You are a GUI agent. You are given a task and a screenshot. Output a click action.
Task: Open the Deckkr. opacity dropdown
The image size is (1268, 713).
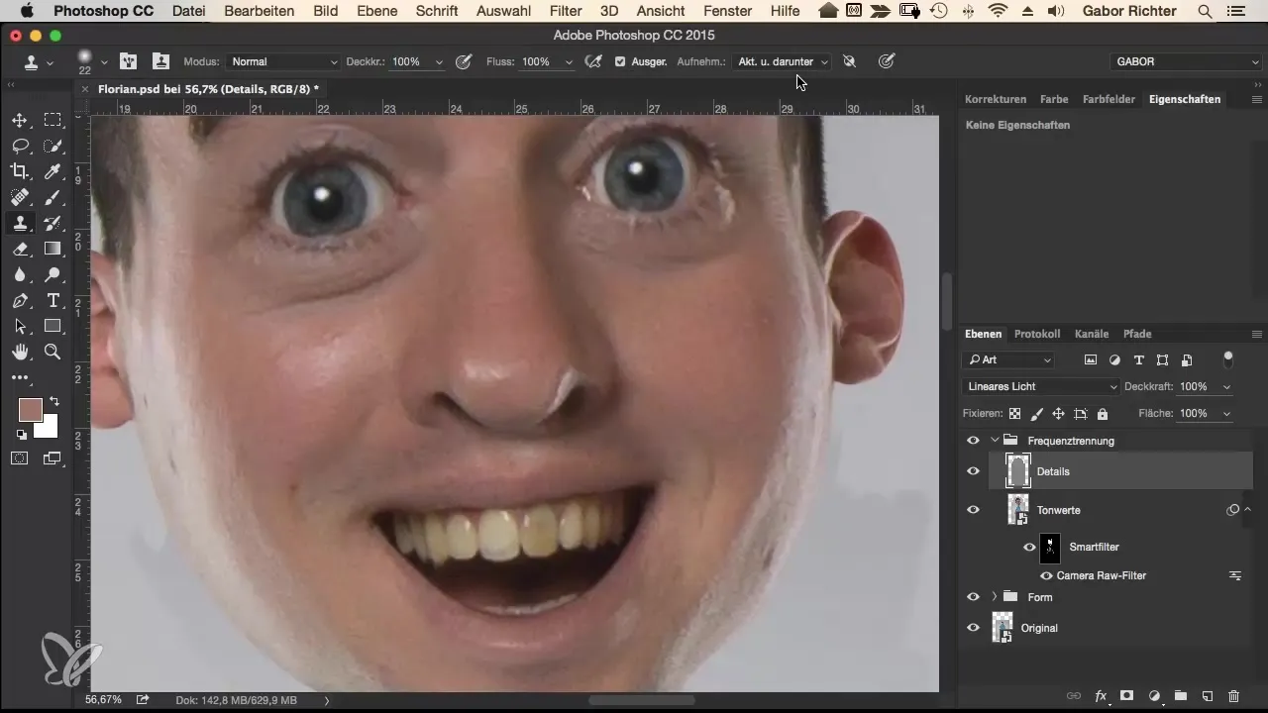coord(438,61)
